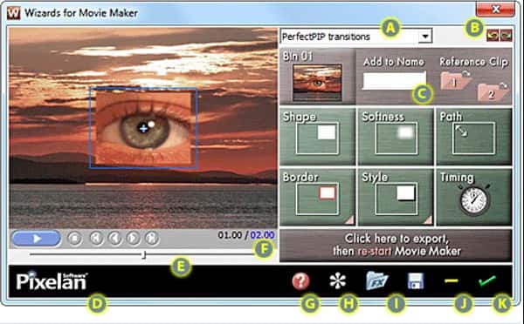Expand the Style panel options
Image resolution: width=524 pixels, height=324 pixels.
(x=428, y=220)
